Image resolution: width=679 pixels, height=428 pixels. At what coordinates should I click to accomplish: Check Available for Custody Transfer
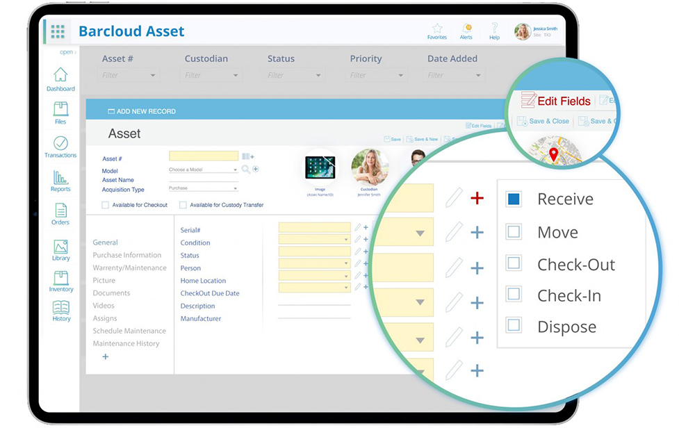coord(183,205)
